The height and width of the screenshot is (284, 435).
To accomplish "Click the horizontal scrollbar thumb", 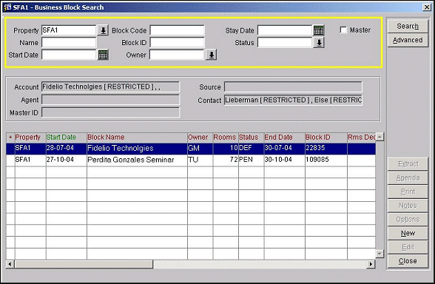I will 84,264.
